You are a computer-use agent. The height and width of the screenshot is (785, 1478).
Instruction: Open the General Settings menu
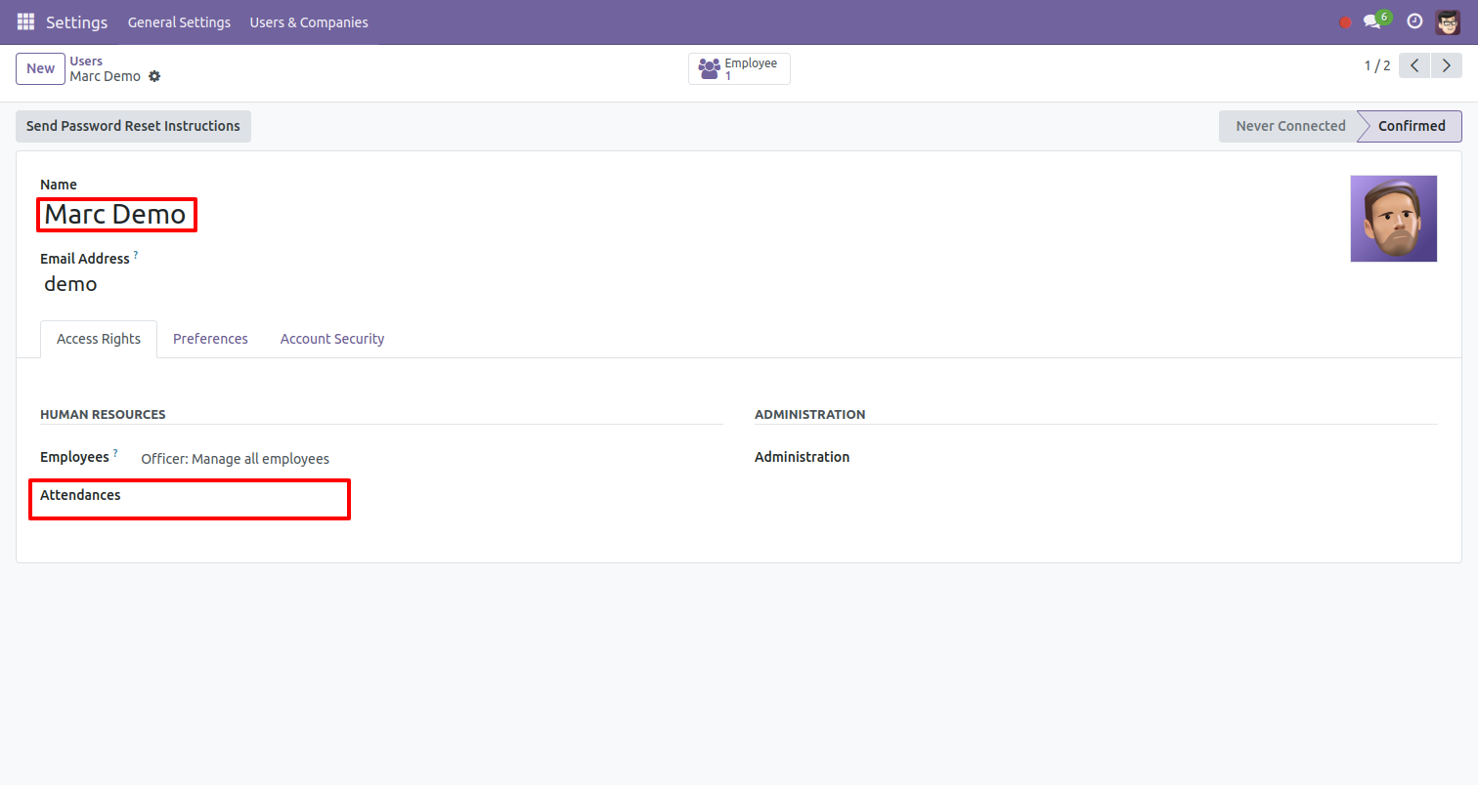[x=179, y=22]
